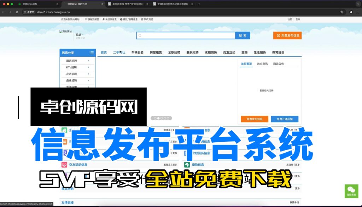Image resolution: width=362 pixels, height=207 pixels.
Task: Open the browser profile icon
Action: pyautogui.click(x=351, y=12)
